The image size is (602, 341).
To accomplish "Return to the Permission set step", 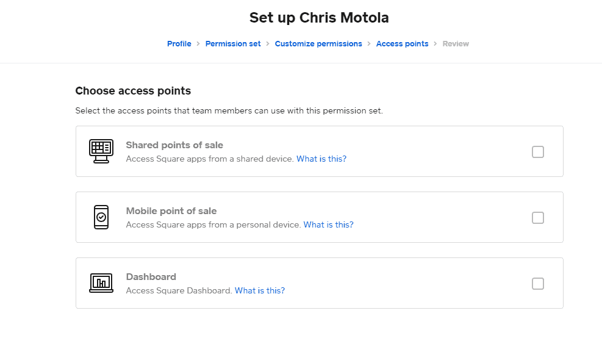I will click(233, 44).
